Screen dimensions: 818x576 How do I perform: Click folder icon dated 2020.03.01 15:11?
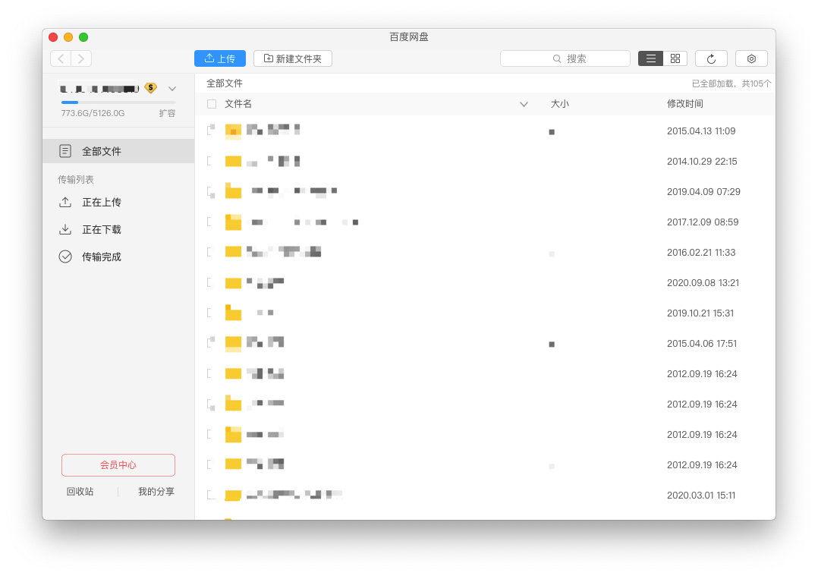[x=233, y=495]
